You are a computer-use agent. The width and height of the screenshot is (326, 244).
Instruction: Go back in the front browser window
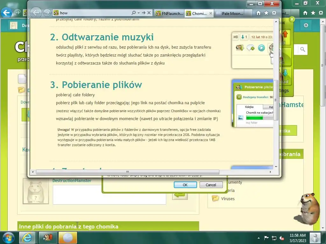36,13
